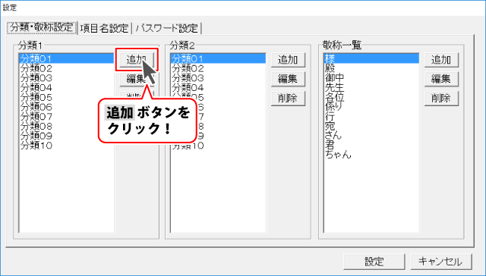Click 追加 button in 分類2 group

click(288, 60)
